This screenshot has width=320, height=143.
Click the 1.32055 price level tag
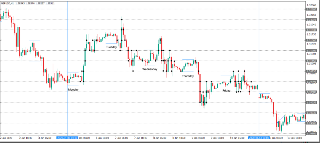311,19
